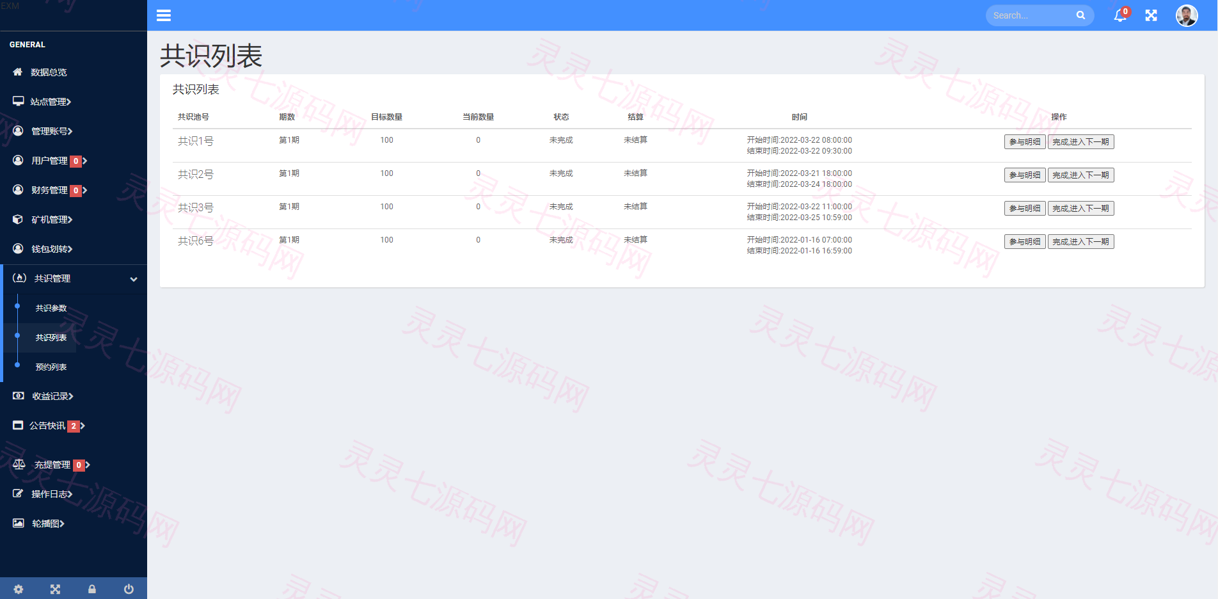Select the 共识列表 submenu item
Image resolution: width=1218 pixels, height=599 pixels.
coord(51,337)
